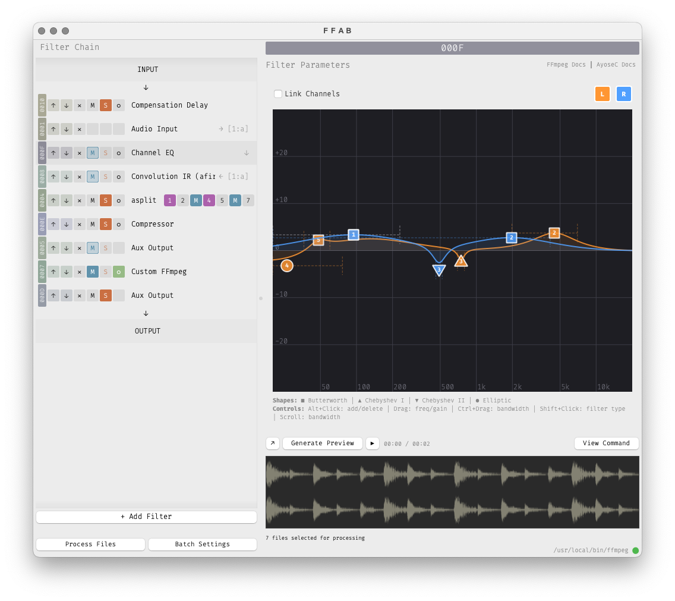The height and width of the screenshot is (601, 675).
Task: Move Compensation Delay filter up
Action: pos(53,105)
